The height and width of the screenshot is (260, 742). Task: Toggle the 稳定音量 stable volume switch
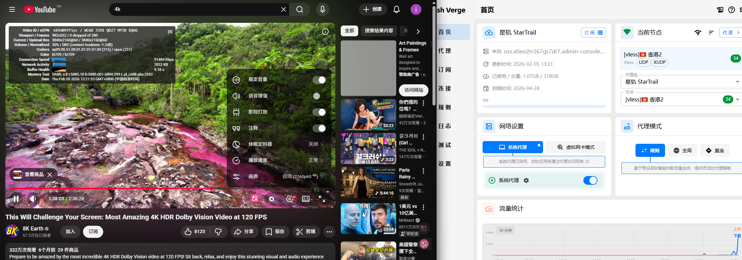pos(319,80)
